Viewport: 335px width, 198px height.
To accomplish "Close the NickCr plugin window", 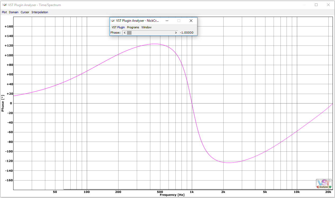I will click(x=191, y=21).
